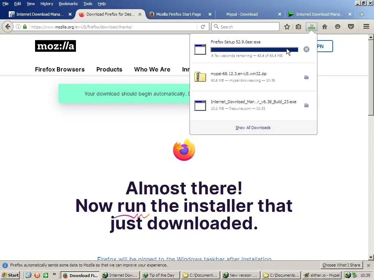Open the Help menu
Image resolution: width=374 pixels, height=280 pixels.
[x=102, y=4]
